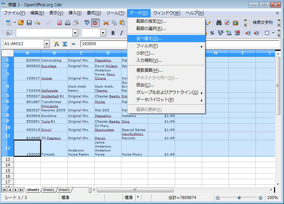Image resolution: width=284 pixels, height=204 pixels.
Task: Click the next sheet arrow button
Action: pos(16,190)
